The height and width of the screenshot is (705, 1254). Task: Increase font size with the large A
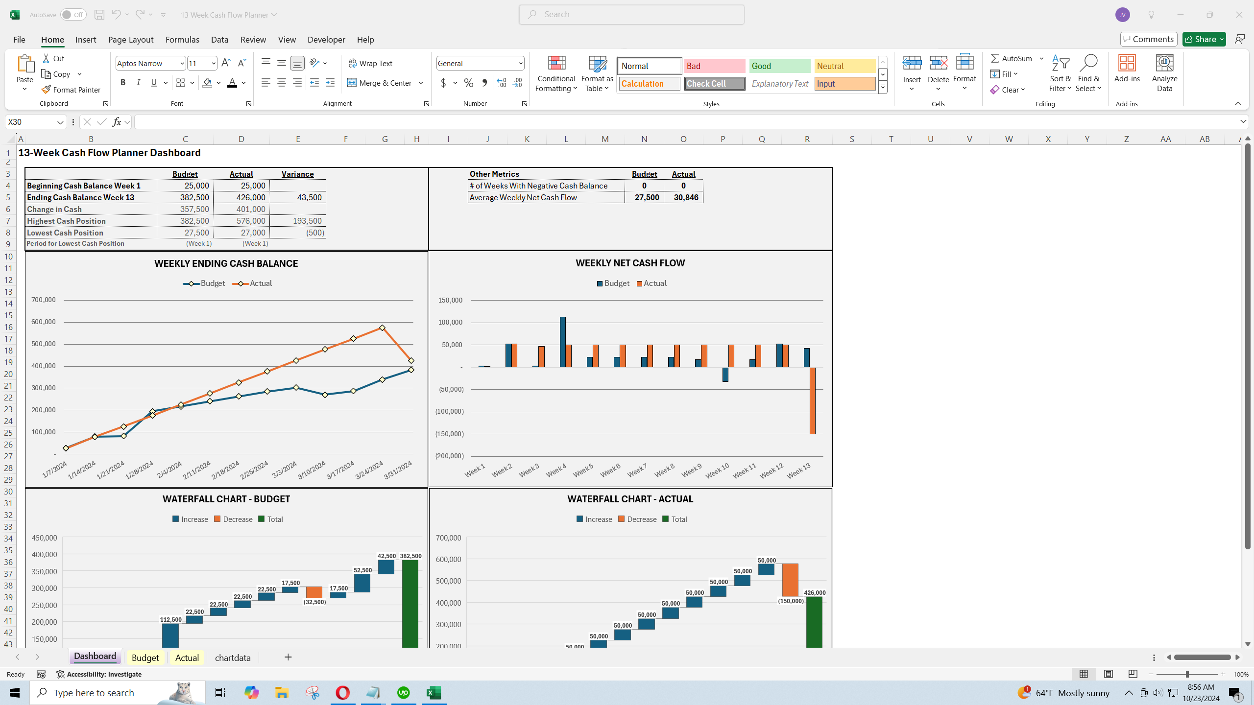coord(225,63)
